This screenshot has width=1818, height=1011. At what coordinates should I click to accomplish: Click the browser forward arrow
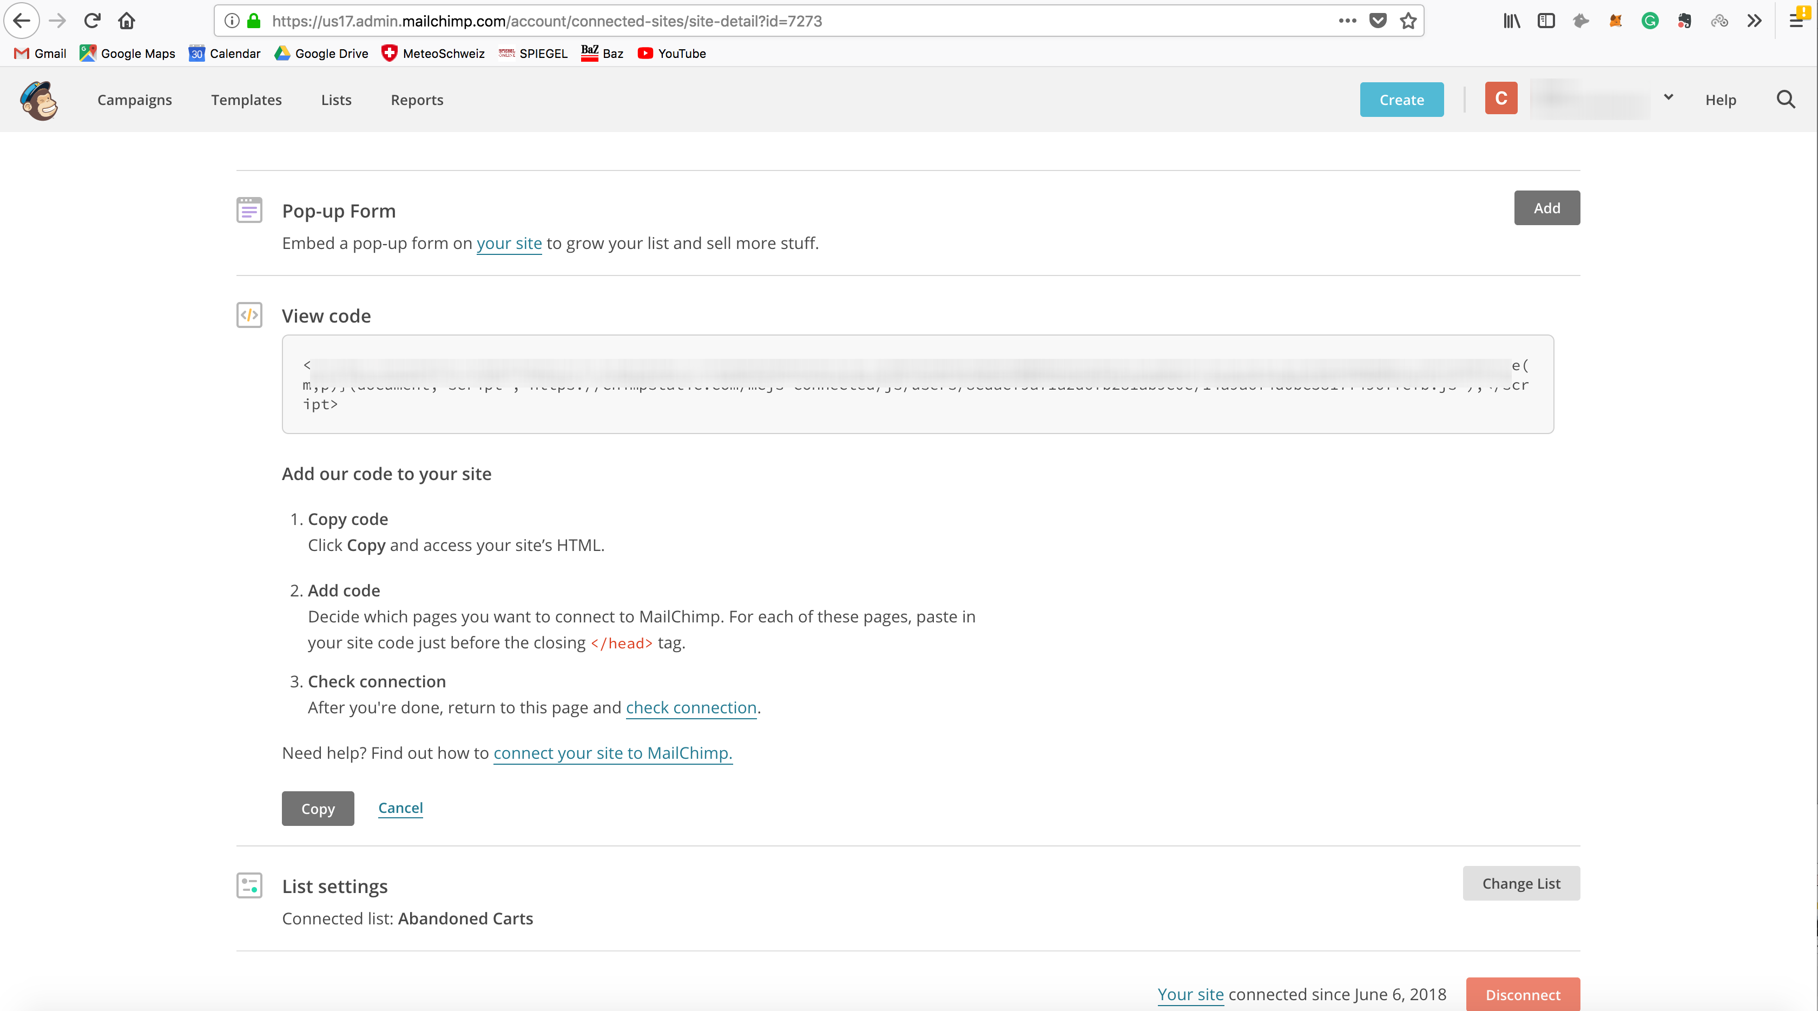point(57,21)
